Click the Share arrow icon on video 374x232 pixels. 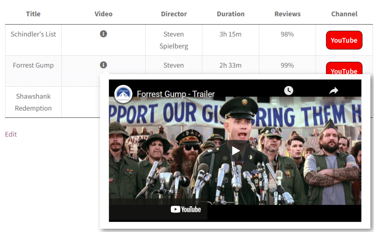tap(334, 90)
